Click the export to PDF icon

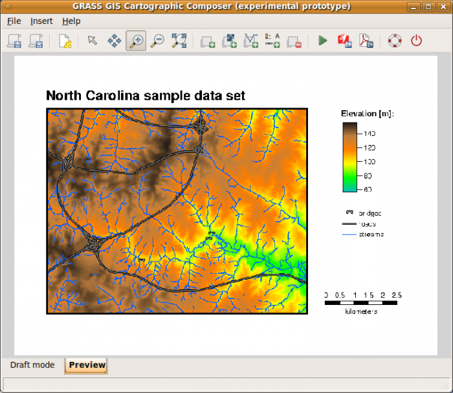[366, 41]
